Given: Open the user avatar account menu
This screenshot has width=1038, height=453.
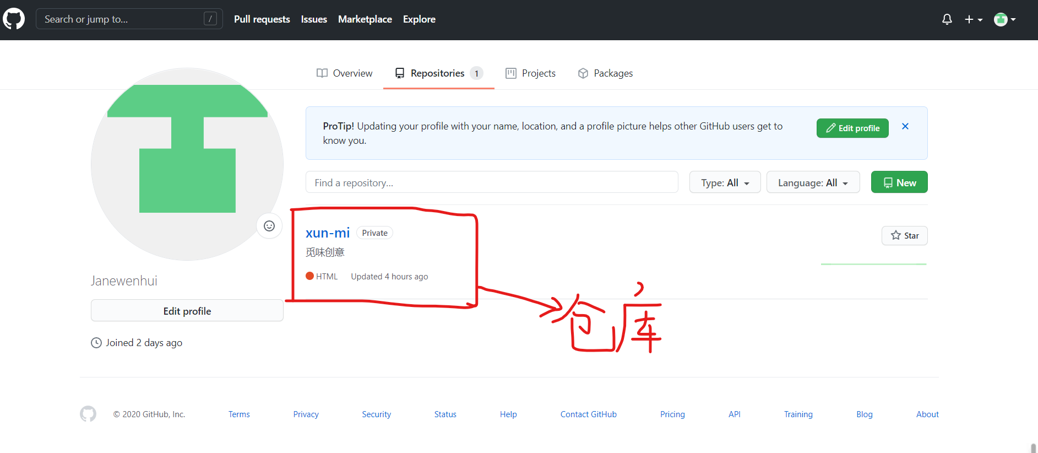Looking at the screenshot, I should coord(1005,19).
